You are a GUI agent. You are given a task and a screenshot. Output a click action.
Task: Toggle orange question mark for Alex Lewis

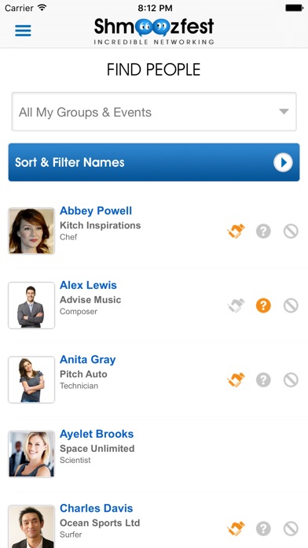click(x=263, y=305)
